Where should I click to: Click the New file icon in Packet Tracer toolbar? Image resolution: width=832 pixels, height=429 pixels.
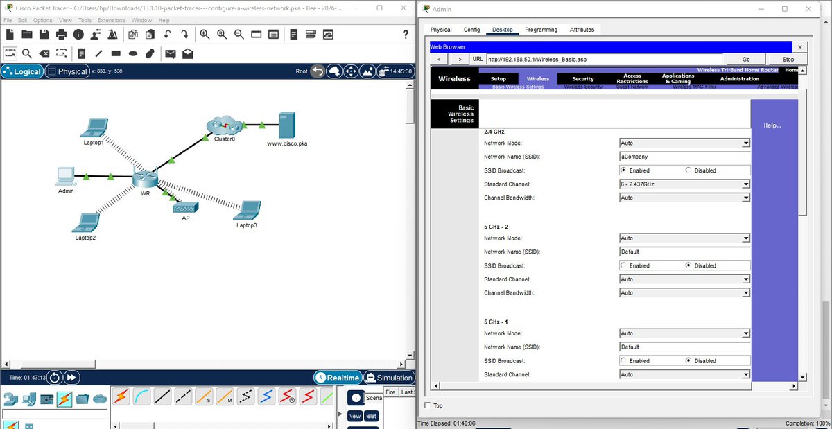(10, 34)
